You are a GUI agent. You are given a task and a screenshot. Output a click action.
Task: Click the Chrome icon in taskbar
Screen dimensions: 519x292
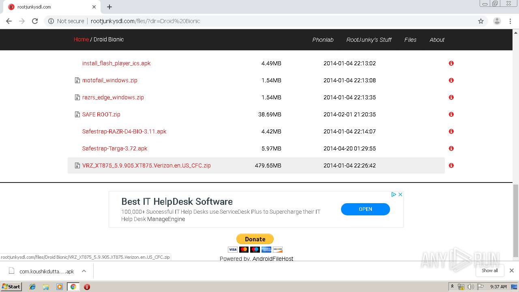73,287
